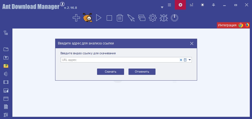Open the hamburger main menu
This screenshot has height=119, width=252.
pos(169,5)
